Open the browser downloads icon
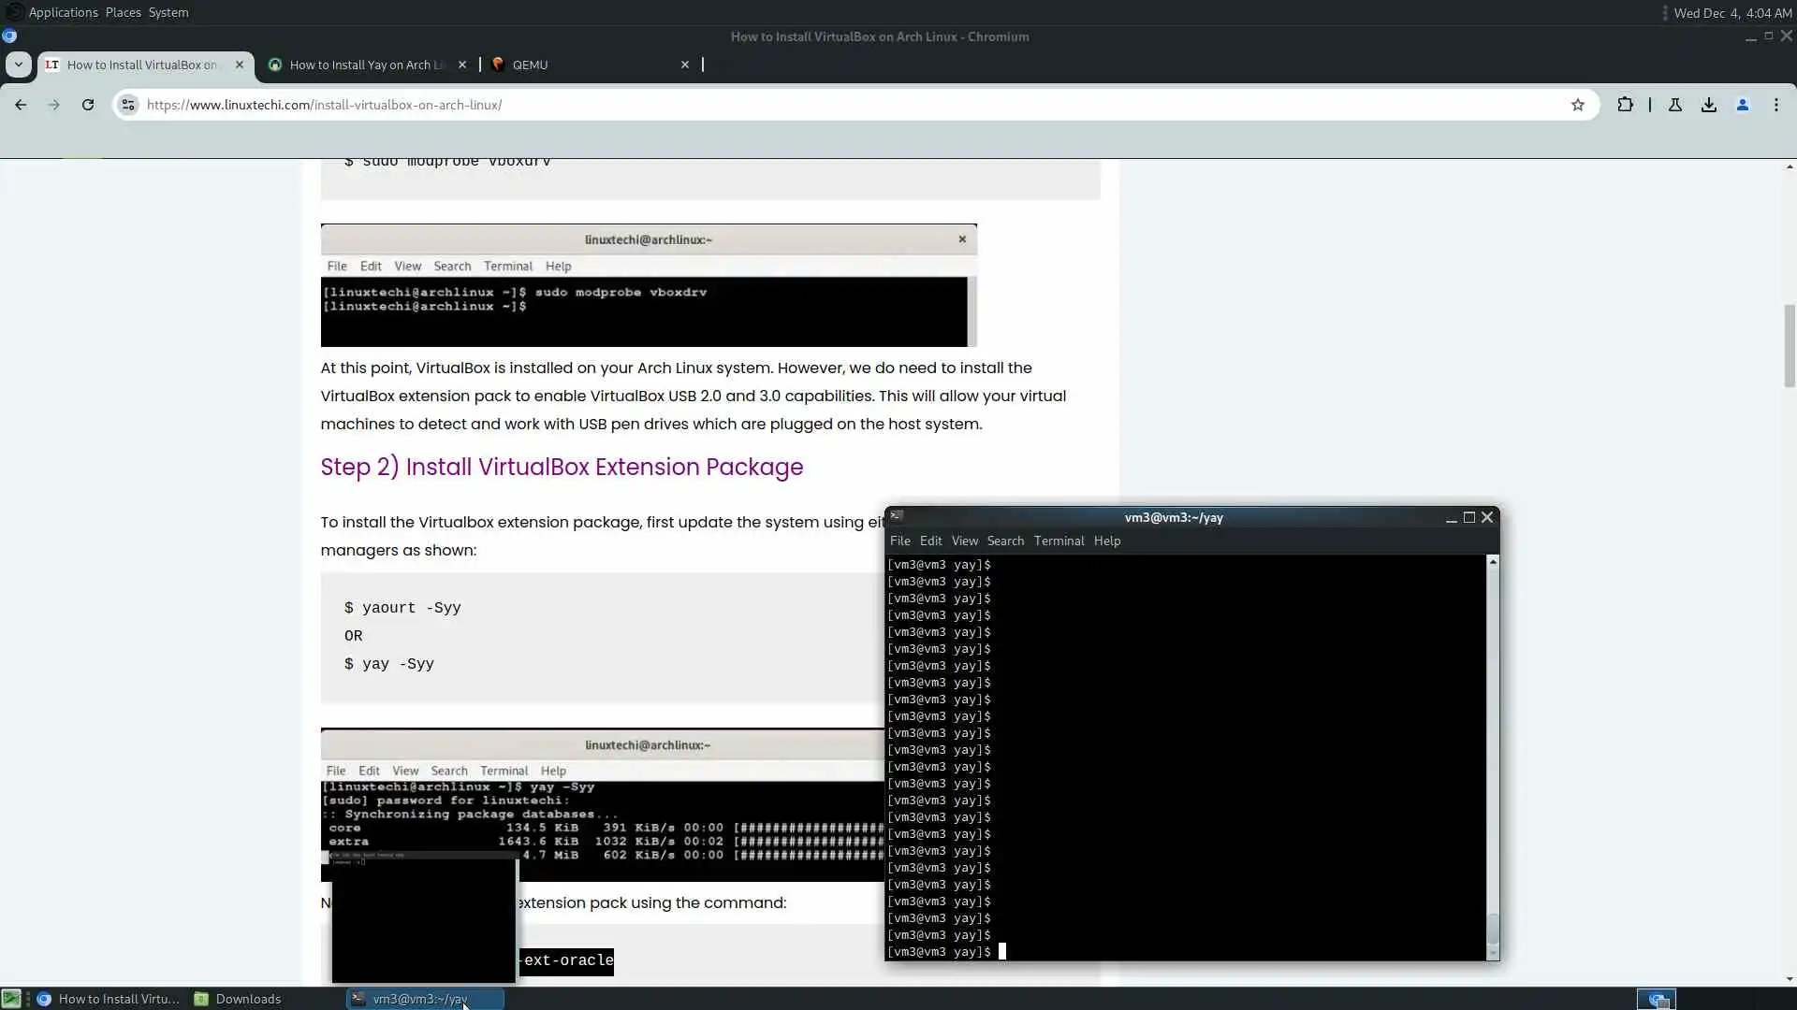The width and height of the screenshot is (1797, 1010). click(1709, 105)
